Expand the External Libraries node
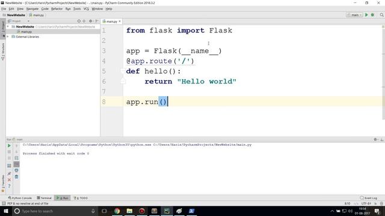The width and height of the screenshot is (385, 216). pos(8,37)
